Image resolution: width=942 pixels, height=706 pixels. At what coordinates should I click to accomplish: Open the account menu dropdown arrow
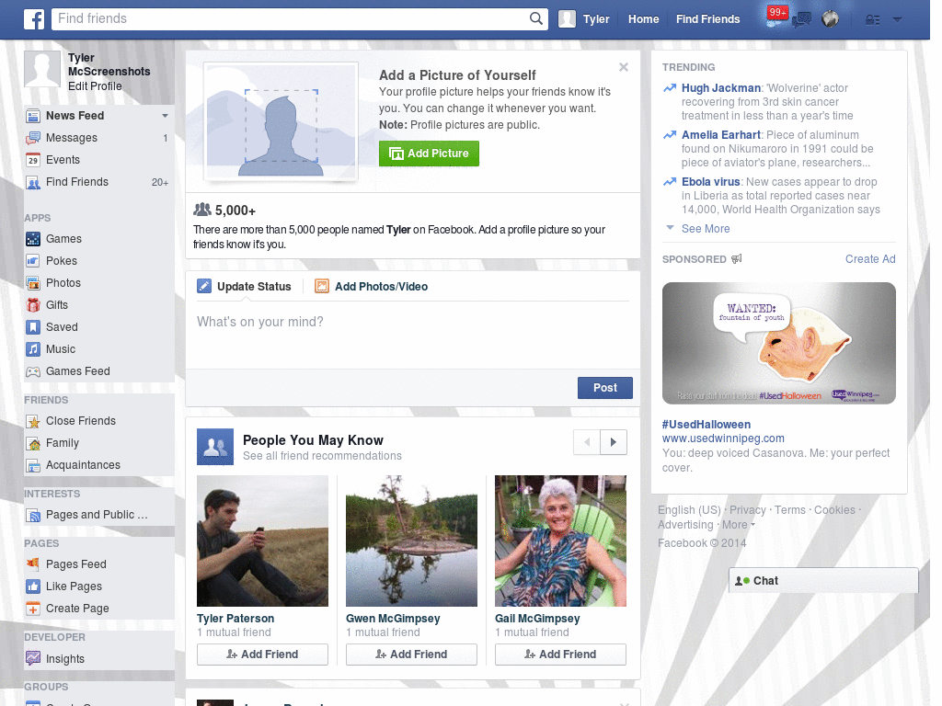coord(898,19)
